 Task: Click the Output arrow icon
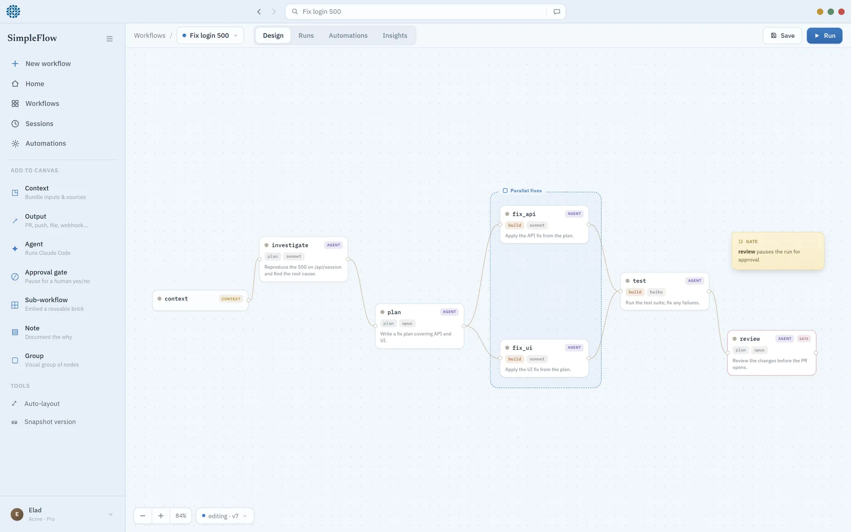click(x=15, y=220)
